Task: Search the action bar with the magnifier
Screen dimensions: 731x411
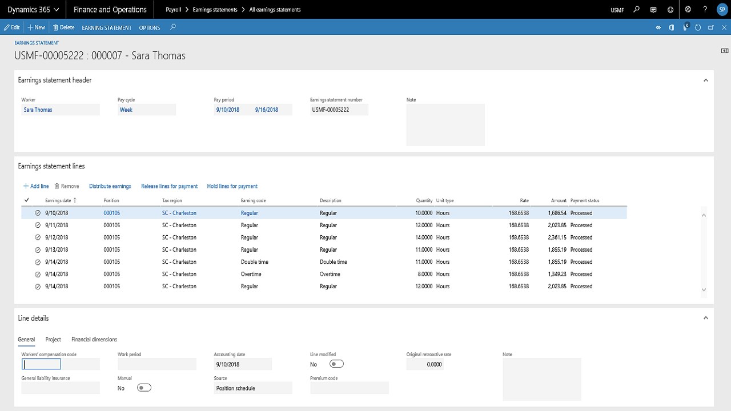Action: coord(173,27)
